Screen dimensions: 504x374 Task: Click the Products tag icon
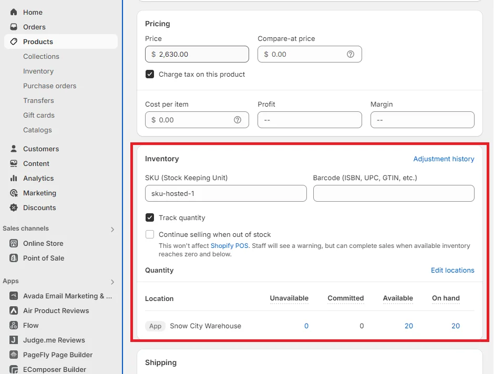[x=14, y=42]
